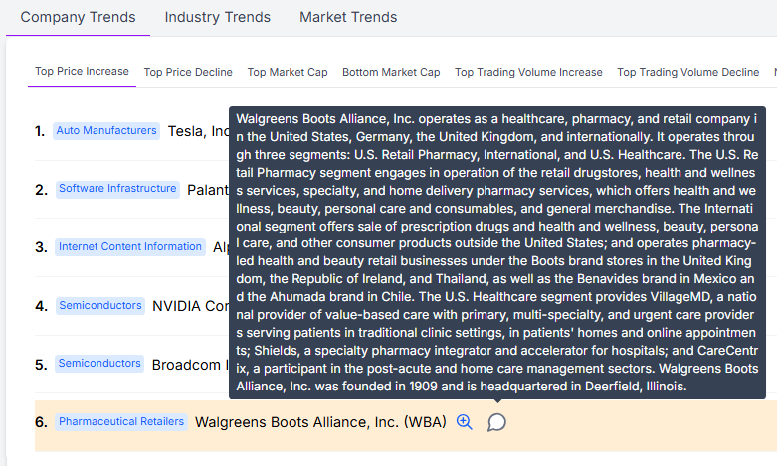Select the Company Trends tab

click(78, 17)
